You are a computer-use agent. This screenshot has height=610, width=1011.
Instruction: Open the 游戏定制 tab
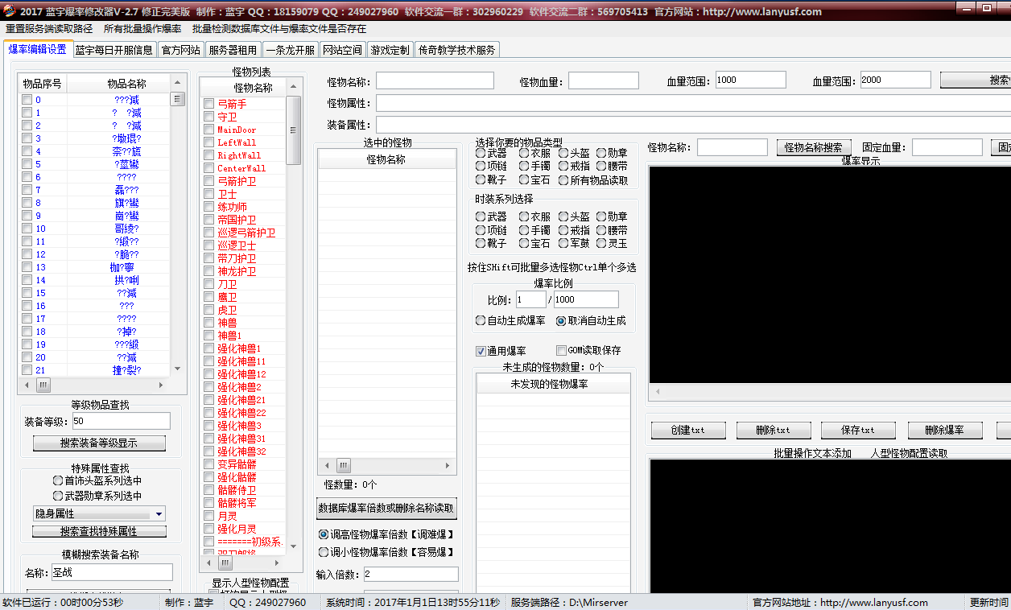pos(390,50)
